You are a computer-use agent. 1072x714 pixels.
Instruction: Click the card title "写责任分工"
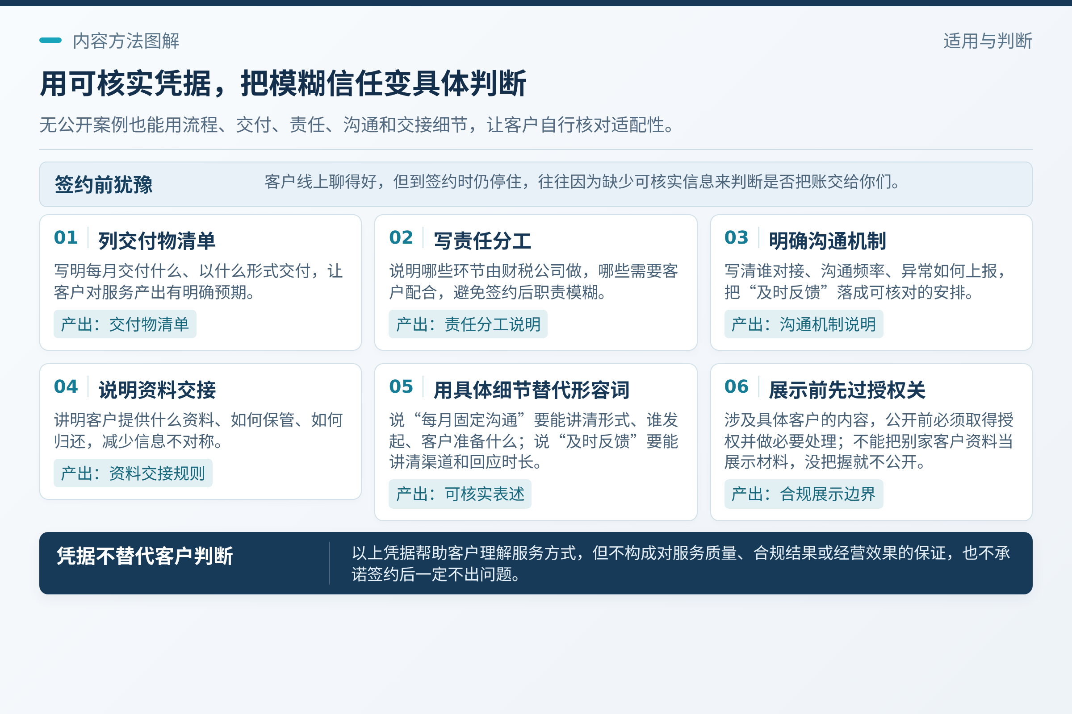coord(482,241)
